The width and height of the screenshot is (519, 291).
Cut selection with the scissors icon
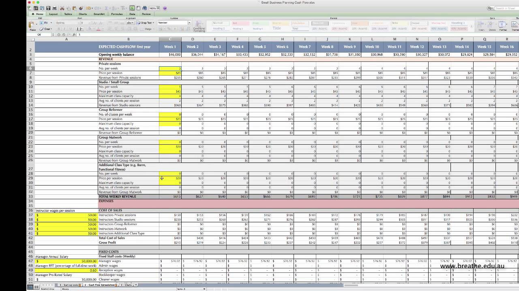coord(62,8)
